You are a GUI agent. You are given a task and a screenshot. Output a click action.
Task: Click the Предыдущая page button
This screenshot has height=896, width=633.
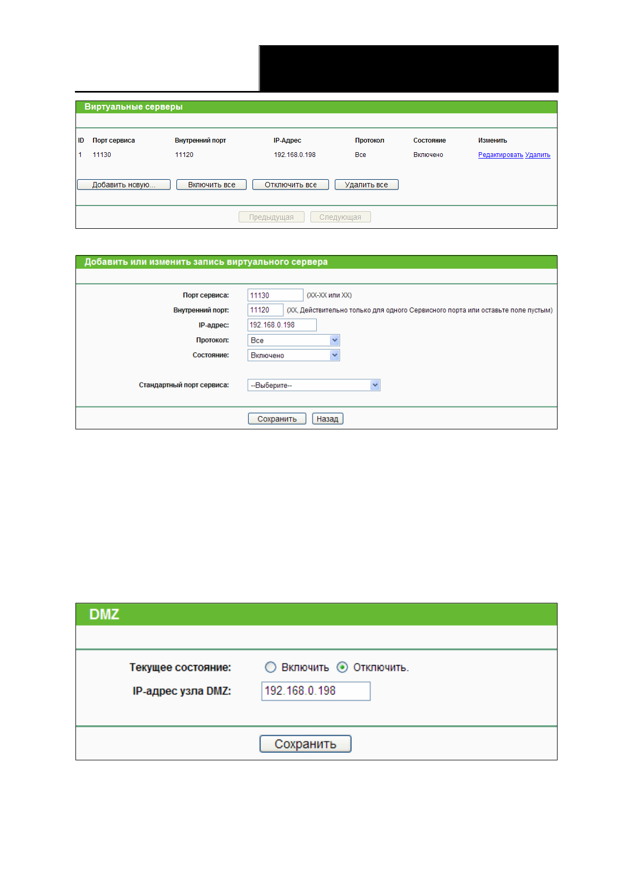pyautogui.click(x=271, y=217)
